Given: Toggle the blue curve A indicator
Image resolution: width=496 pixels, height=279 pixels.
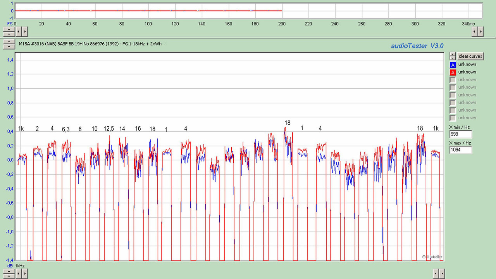Looking at the screenshot, I should [453, 65].
